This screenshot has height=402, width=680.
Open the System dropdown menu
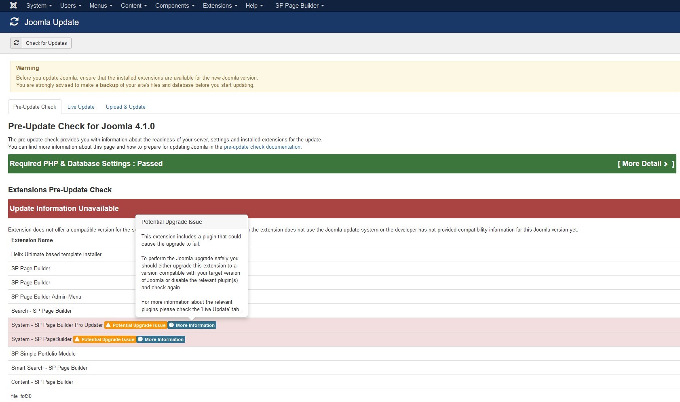click(x=39, y=6)
